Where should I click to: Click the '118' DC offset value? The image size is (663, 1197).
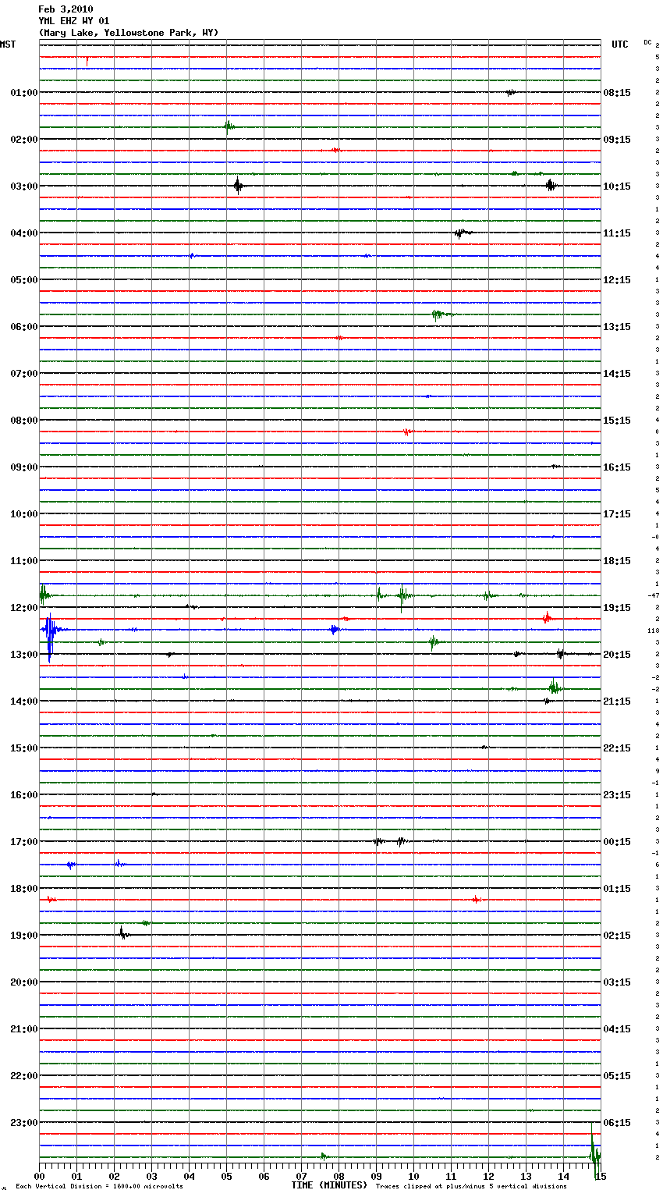tap(654, 630)
